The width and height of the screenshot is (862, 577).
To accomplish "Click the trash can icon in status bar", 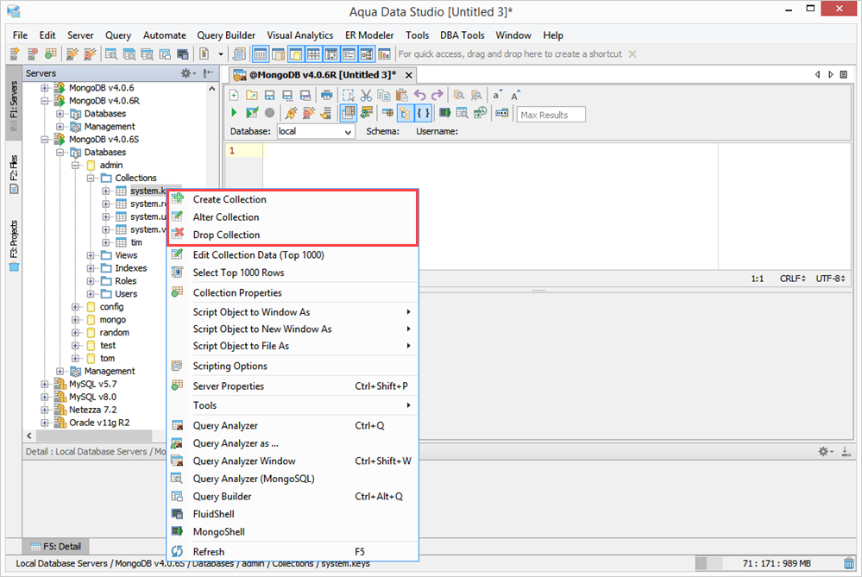I will [849, 563].
